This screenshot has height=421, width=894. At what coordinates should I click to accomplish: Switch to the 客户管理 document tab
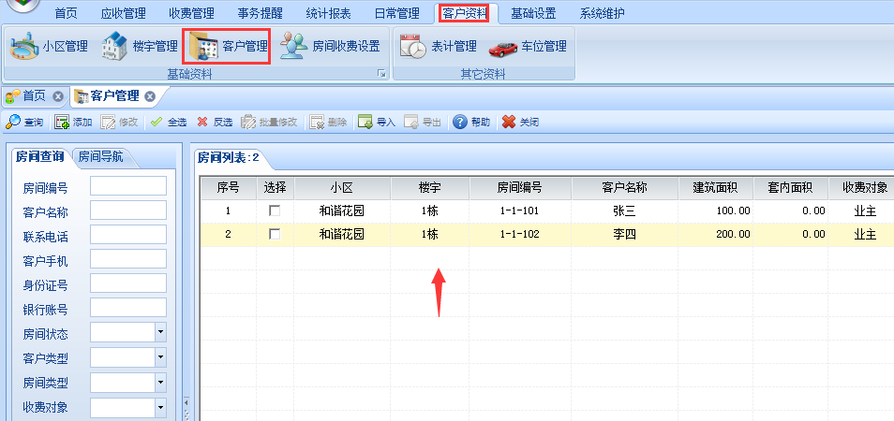click(x=114, y=96)
